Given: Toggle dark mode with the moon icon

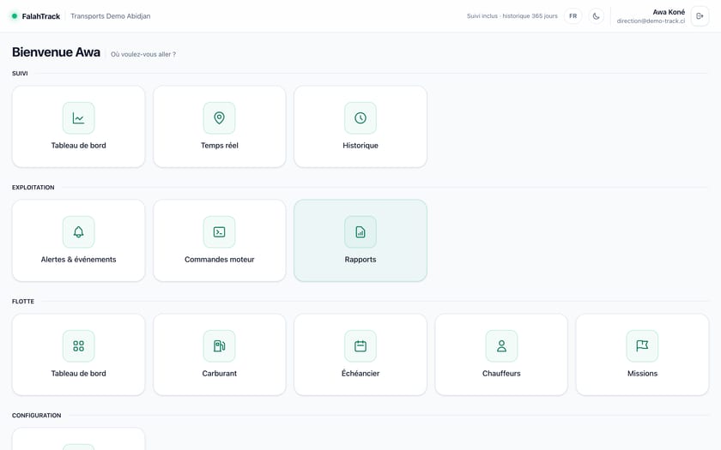Looking at the screenshot, I should pyautogui.click(x=596, y=16).
